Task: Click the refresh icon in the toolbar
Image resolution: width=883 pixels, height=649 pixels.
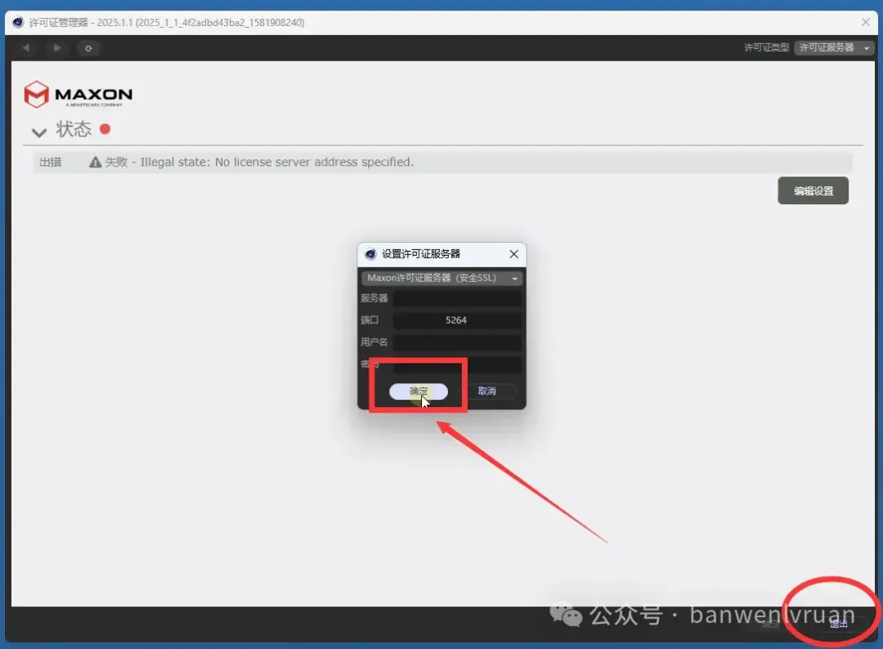Action: tap(88, 48)
